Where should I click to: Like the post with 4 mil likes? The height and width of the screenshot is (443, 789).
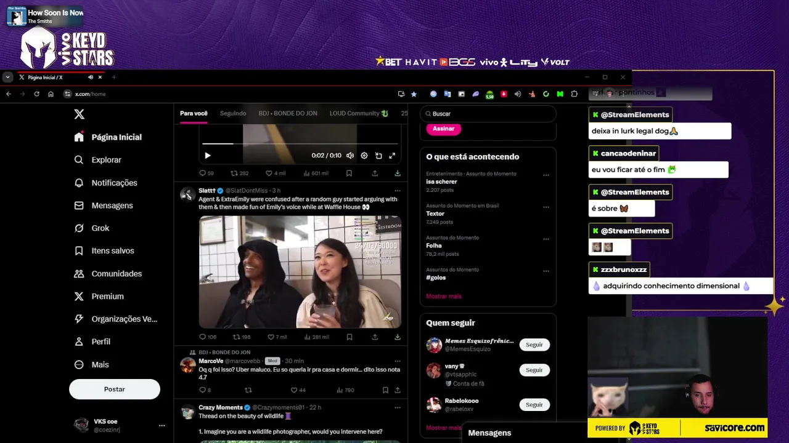point(276,174)
